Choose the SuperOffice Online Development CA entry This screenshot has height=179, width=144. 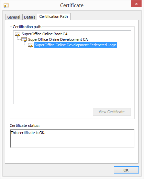tap(58, 39)
